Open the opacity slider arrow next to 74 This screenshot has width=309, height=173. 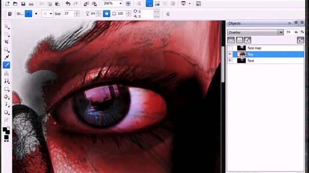click(x=296, y=32)
